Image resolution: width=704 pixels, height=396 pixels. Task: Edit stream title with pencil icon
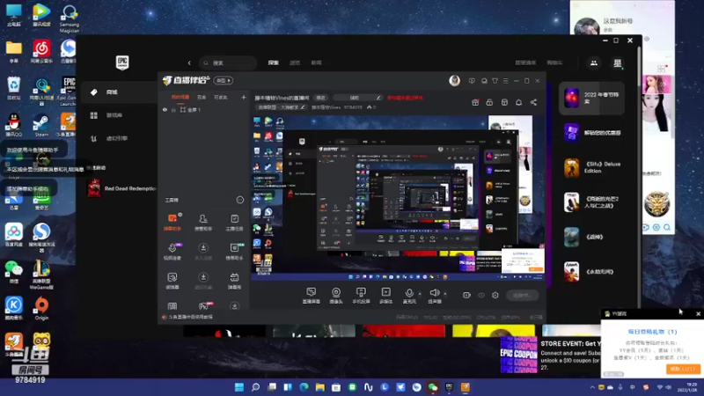378,98
